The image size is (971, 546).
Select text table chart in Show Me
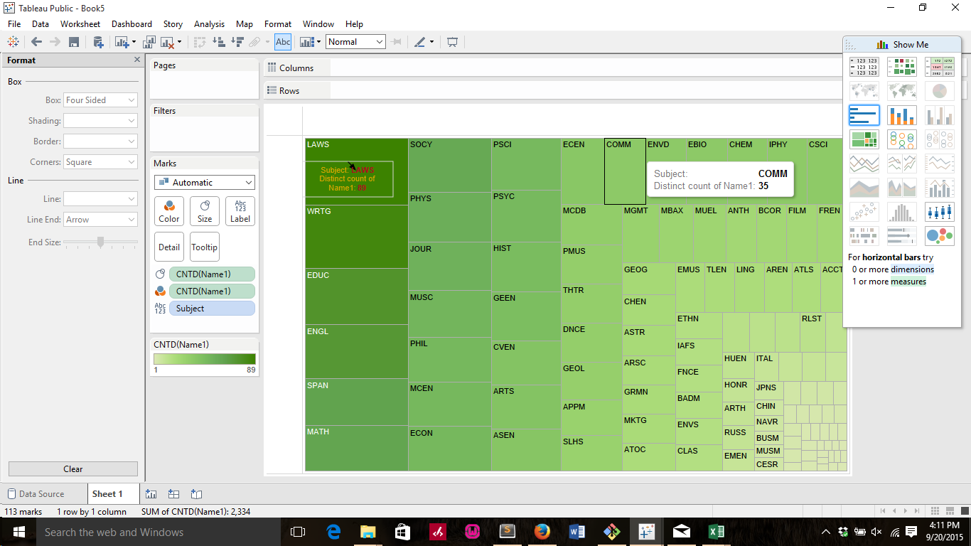tap(864, 67)
